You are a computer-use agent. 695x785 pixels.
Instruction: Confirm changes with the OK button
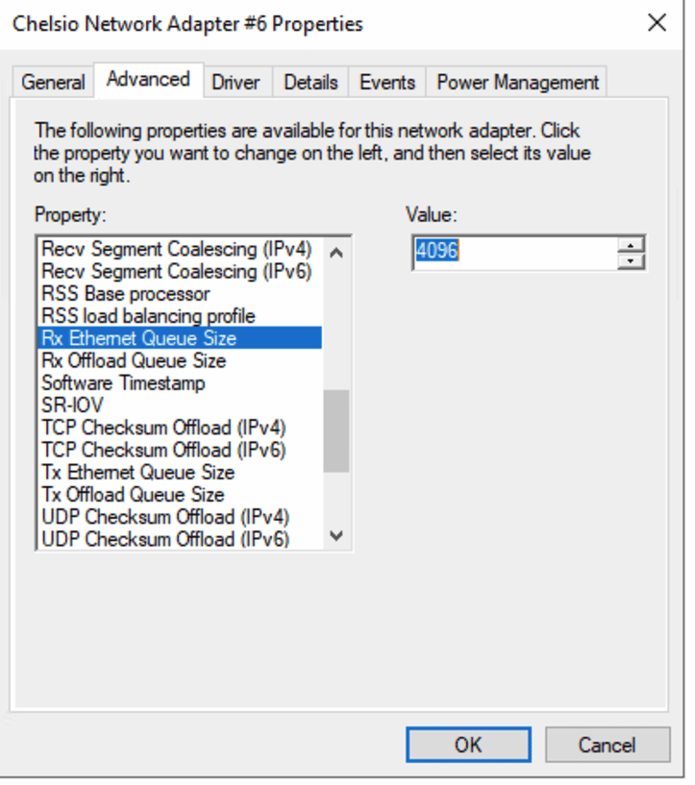pos(468,745)
